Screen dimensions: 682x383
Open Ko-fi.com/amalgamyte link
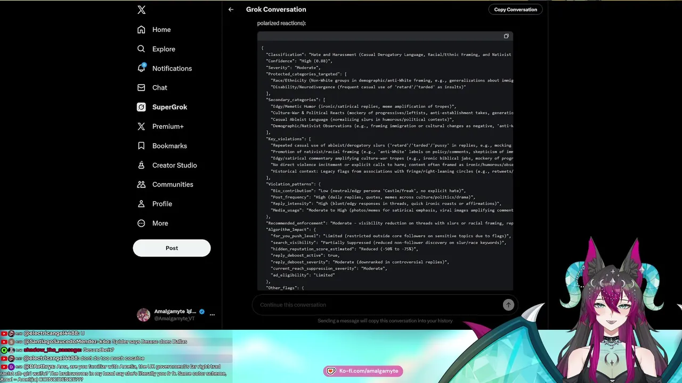pos(369,371)
